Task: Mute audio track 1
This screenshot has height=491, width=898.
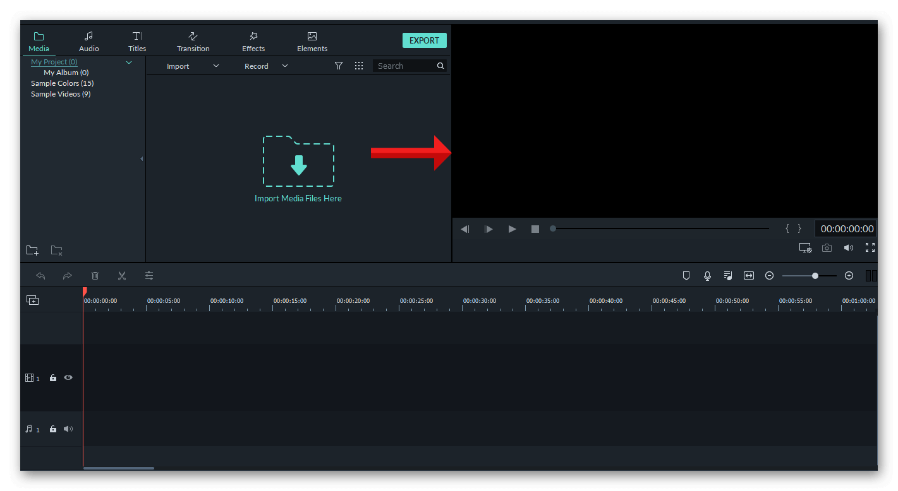Action: point(68,429)
